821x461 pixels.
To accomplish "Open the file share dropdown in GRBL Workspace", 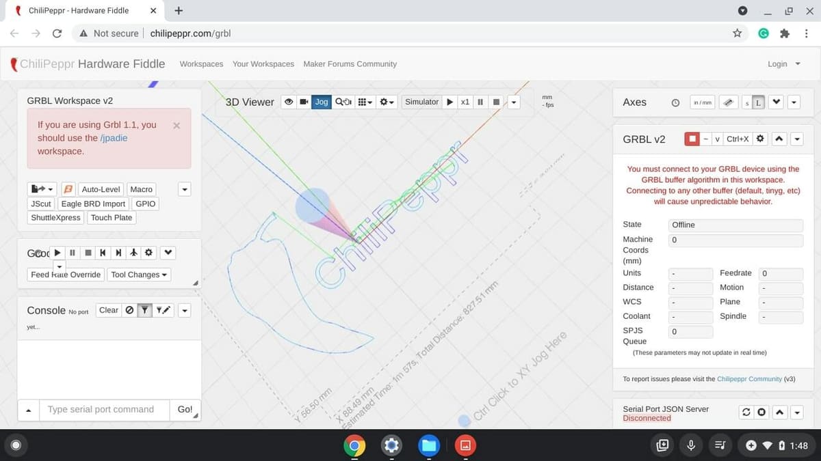I will pyautogui.click(x=42, y=189).
